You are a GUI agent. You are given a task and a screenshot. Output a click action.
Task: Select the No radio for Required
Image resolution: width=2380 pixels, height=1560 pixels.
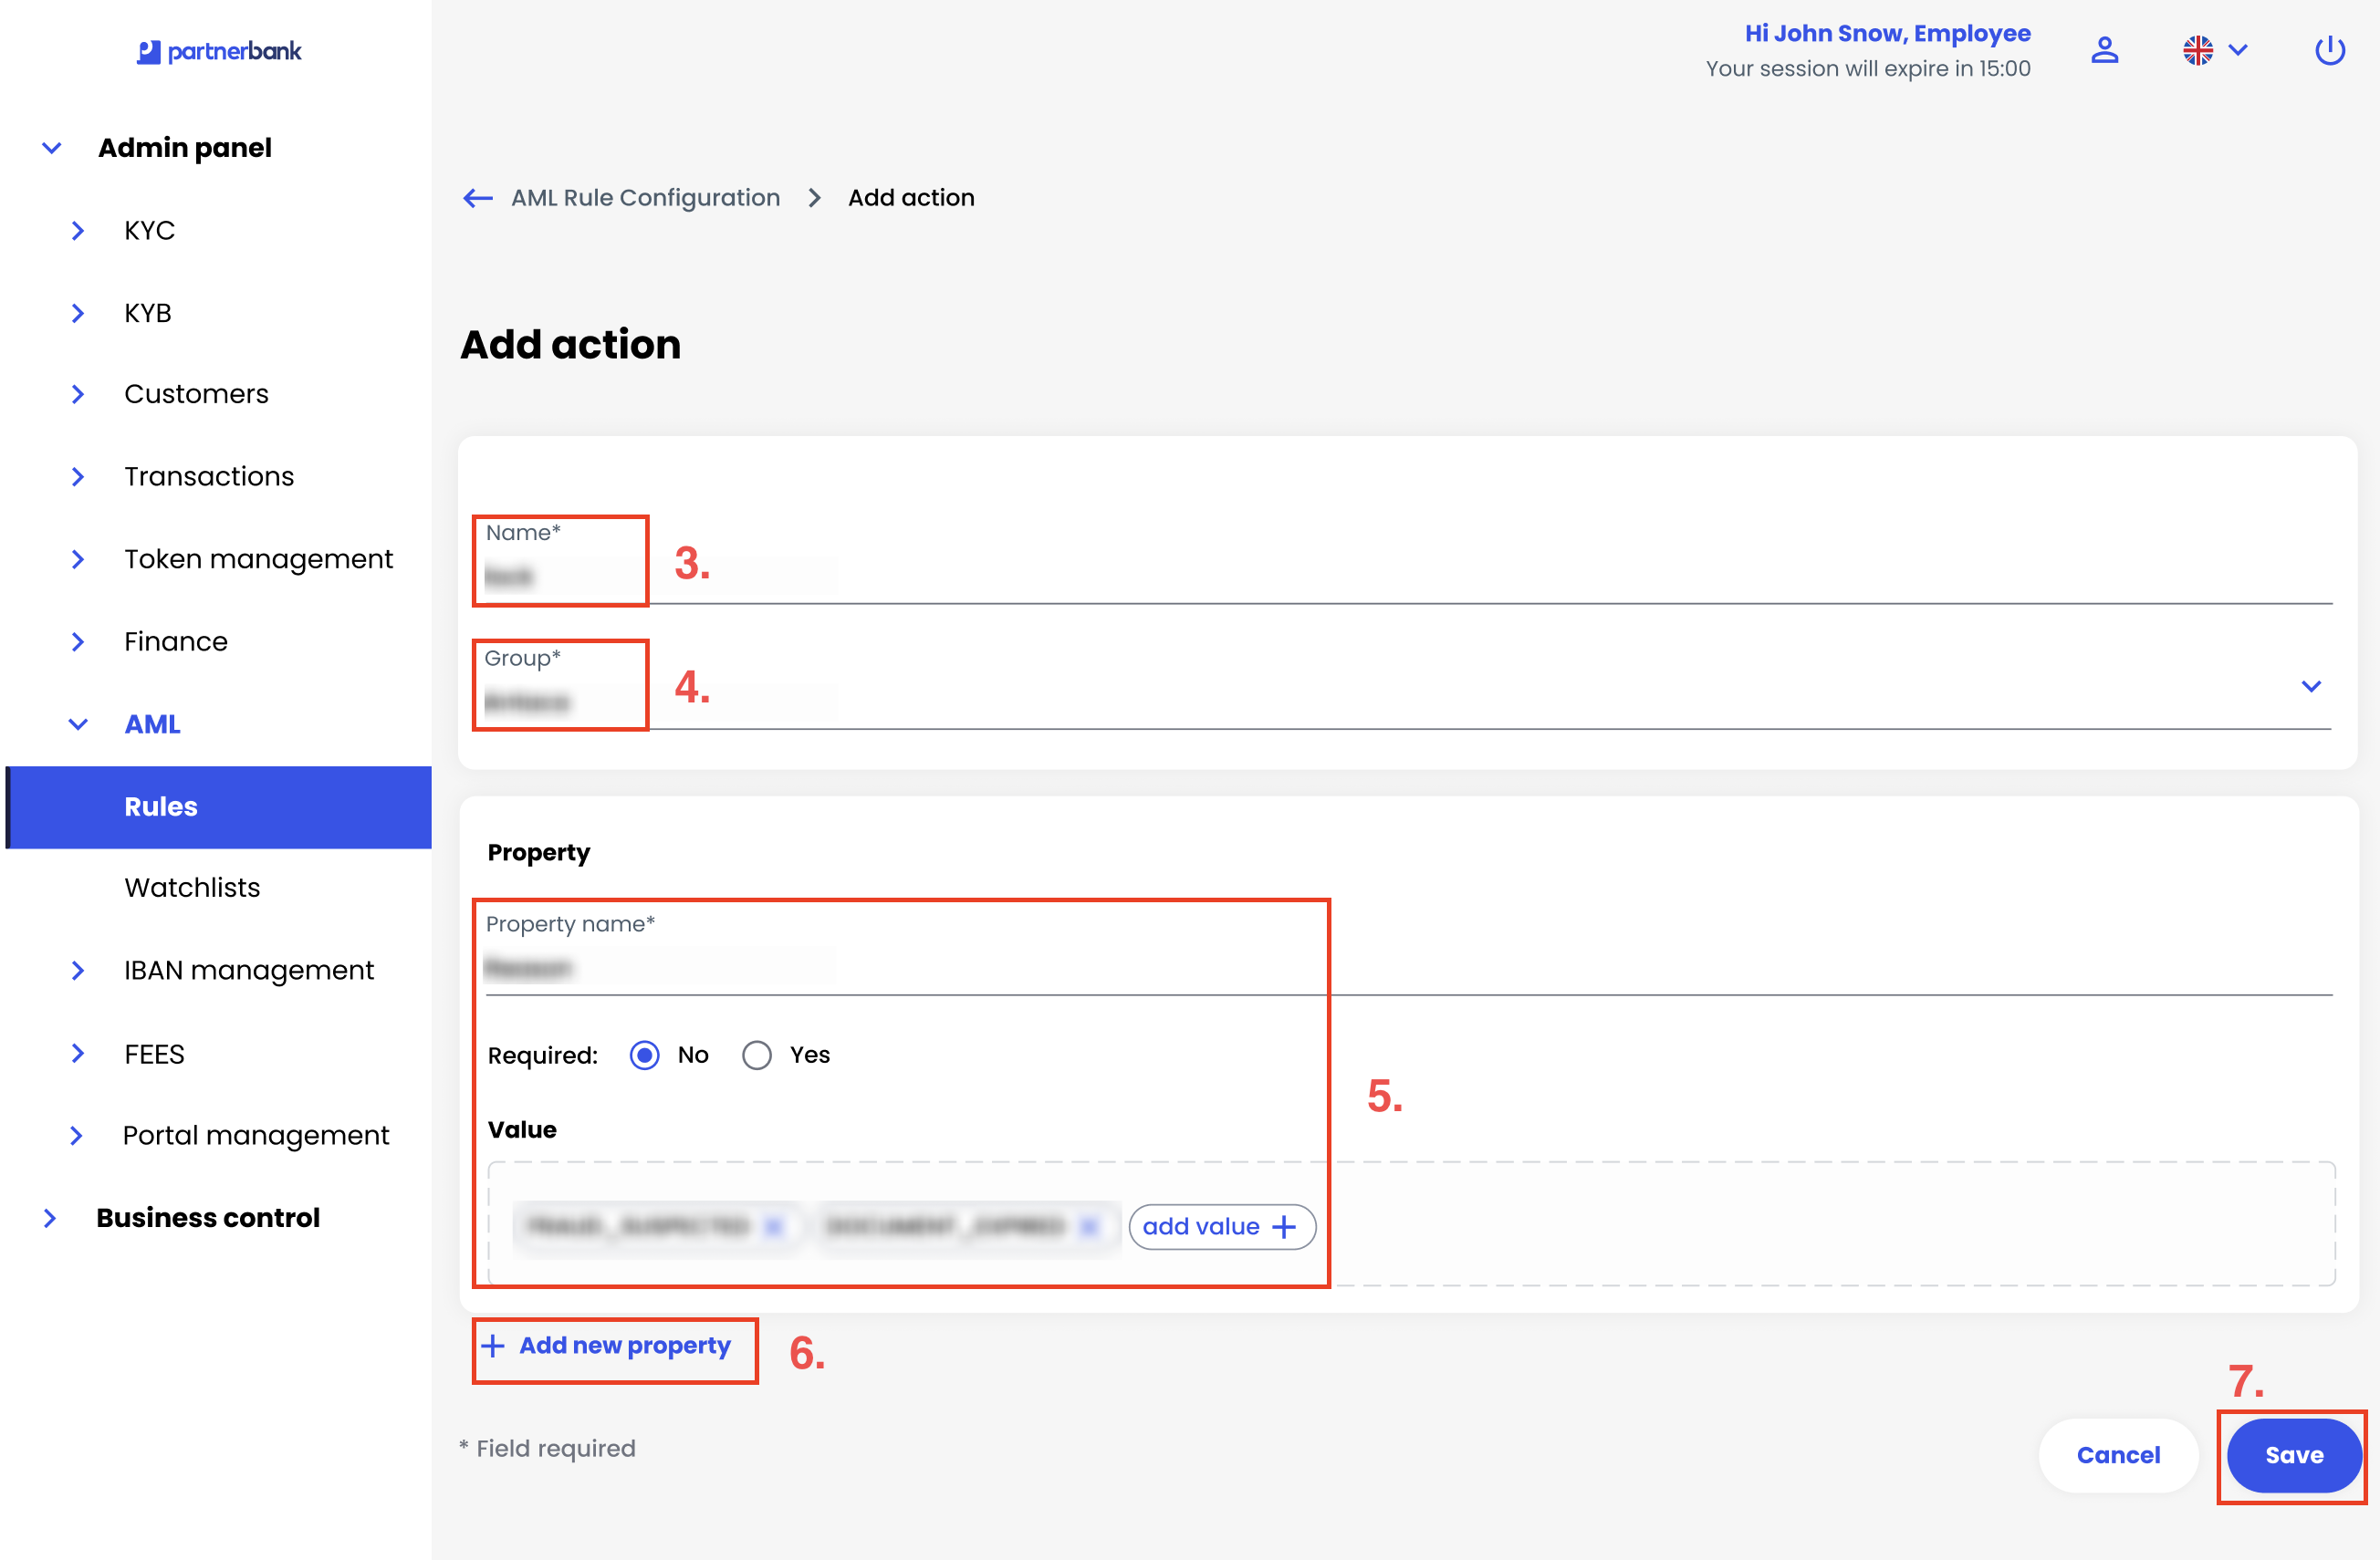click(x=645, y=1056)
